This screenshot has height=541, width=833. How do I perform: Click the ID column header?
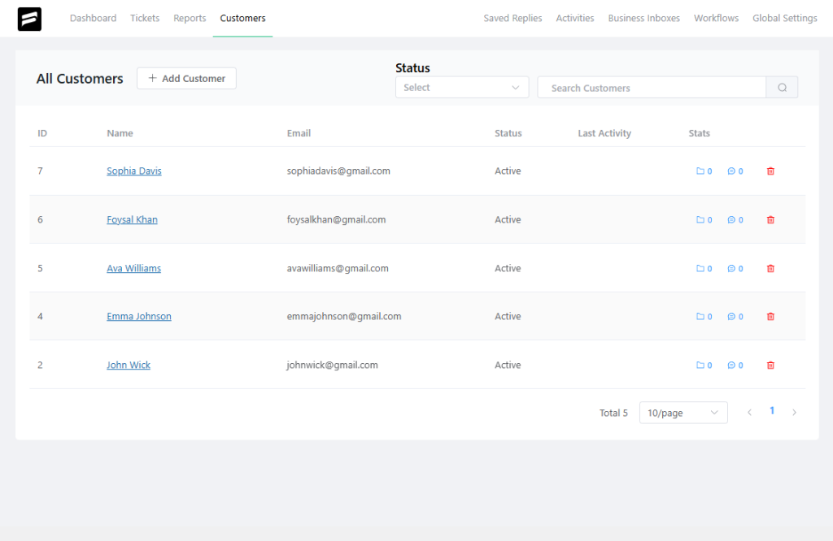pos(42,133)
